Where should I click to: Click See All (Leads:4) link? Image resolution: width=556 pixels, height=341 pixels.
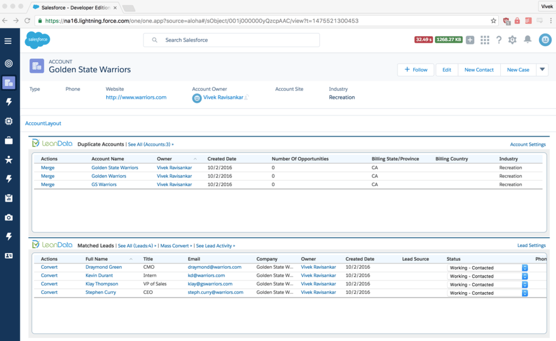(x=137, y=245)
